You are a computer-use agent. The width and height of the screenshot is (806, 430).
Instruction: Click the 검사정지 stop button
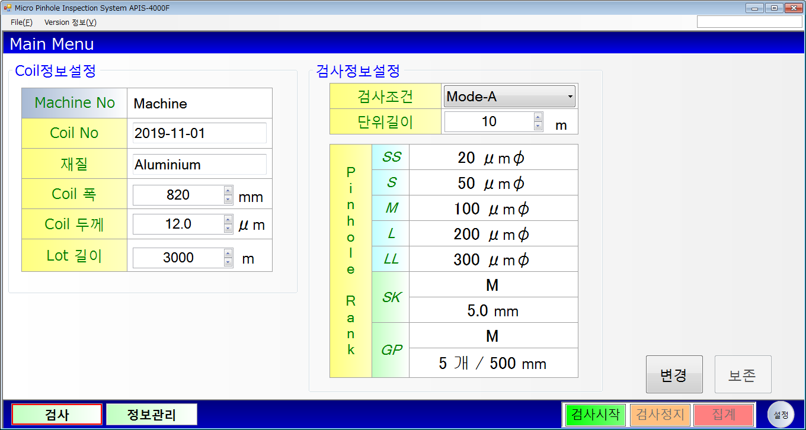(660, 415)
